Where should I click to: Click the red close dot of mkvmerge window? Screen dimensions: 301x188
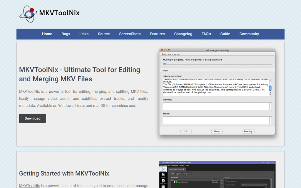[x=162, y=50]
